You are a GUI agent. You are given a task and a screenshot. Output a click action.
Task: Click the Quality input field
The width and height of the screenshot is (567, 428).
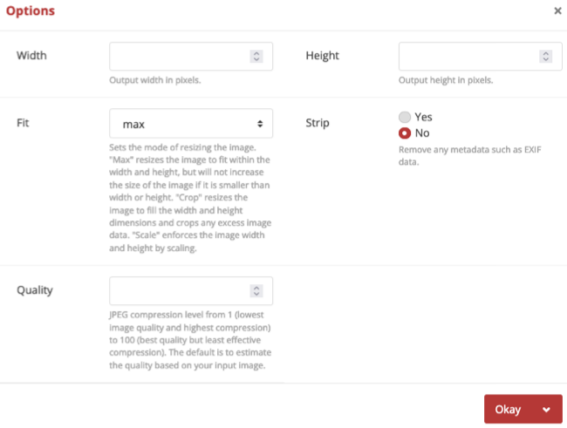point(179,290)
